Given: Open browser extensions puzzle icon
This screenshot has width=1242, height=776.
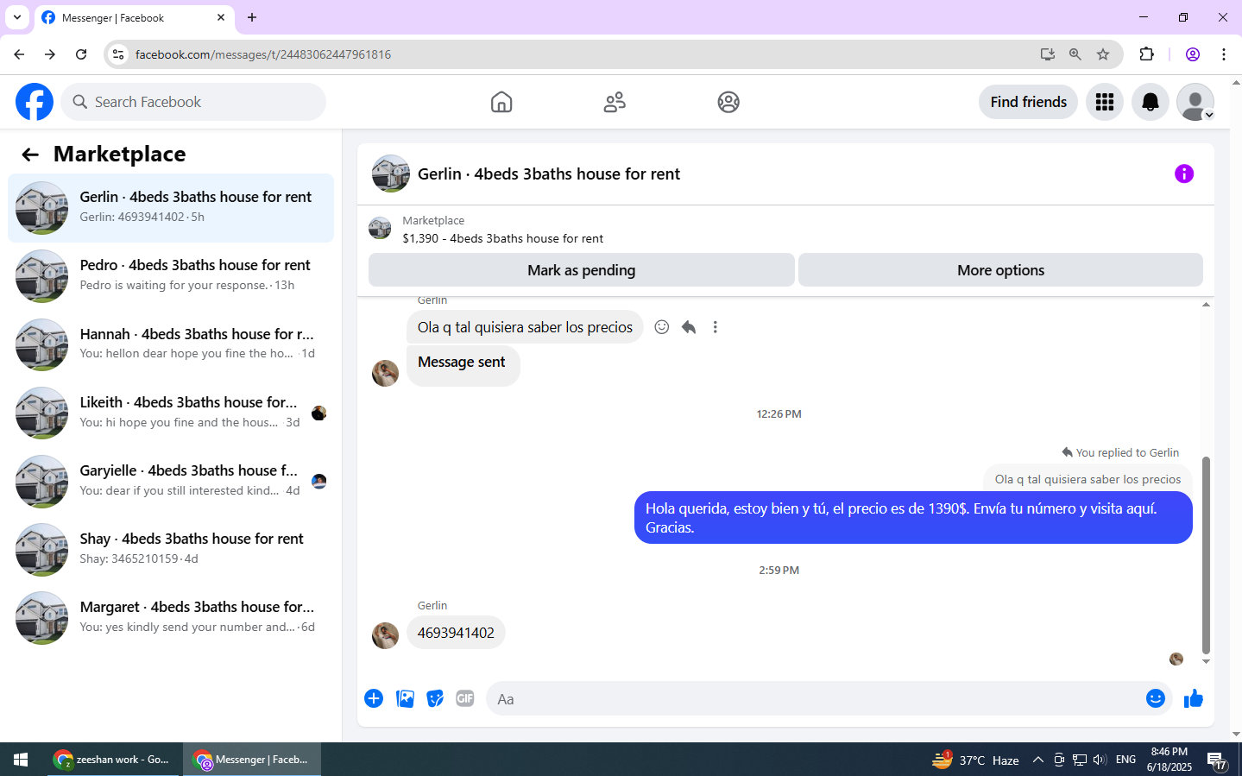Looking at the screenshot, I should point(1147,54).
